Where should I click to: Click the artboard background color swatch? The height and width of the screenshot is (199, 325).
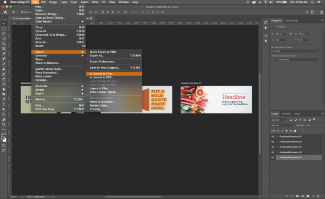(x=273, y=60)
